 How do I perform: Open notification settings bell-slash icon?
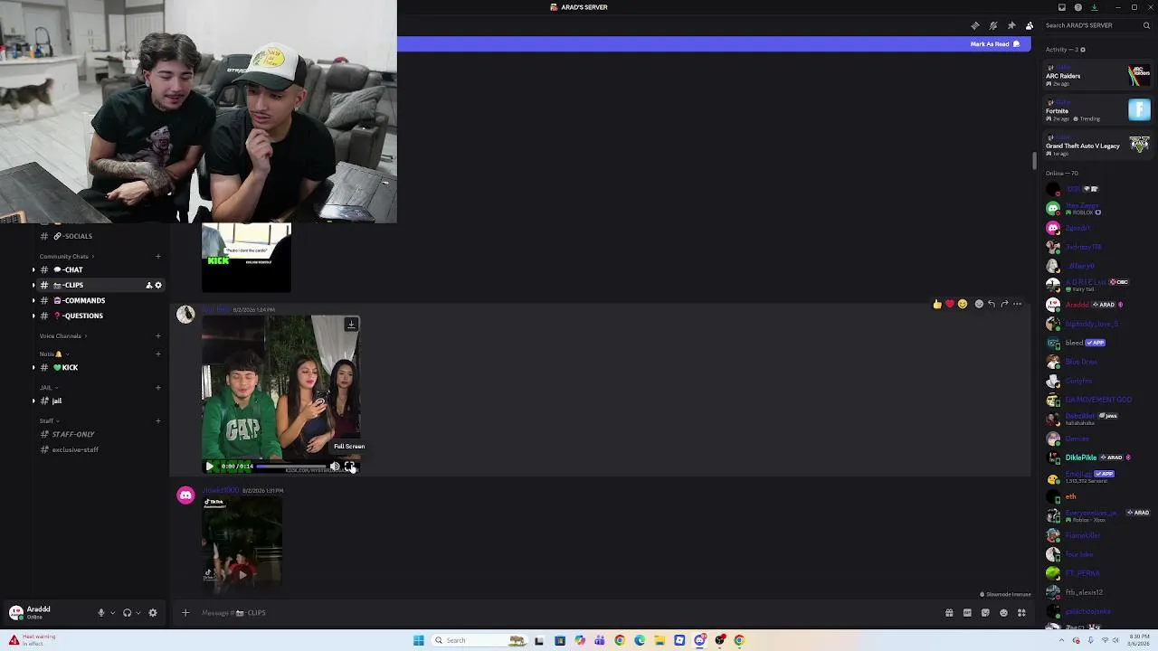tap(993, 25)
